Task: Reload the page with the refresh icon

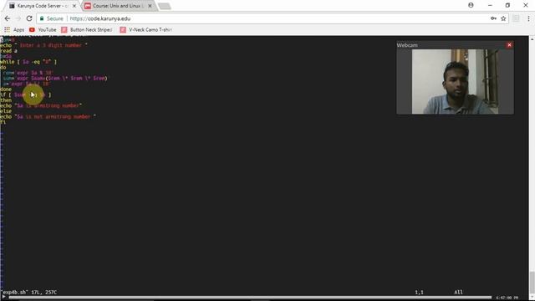Action: click(x=29, y=18)
